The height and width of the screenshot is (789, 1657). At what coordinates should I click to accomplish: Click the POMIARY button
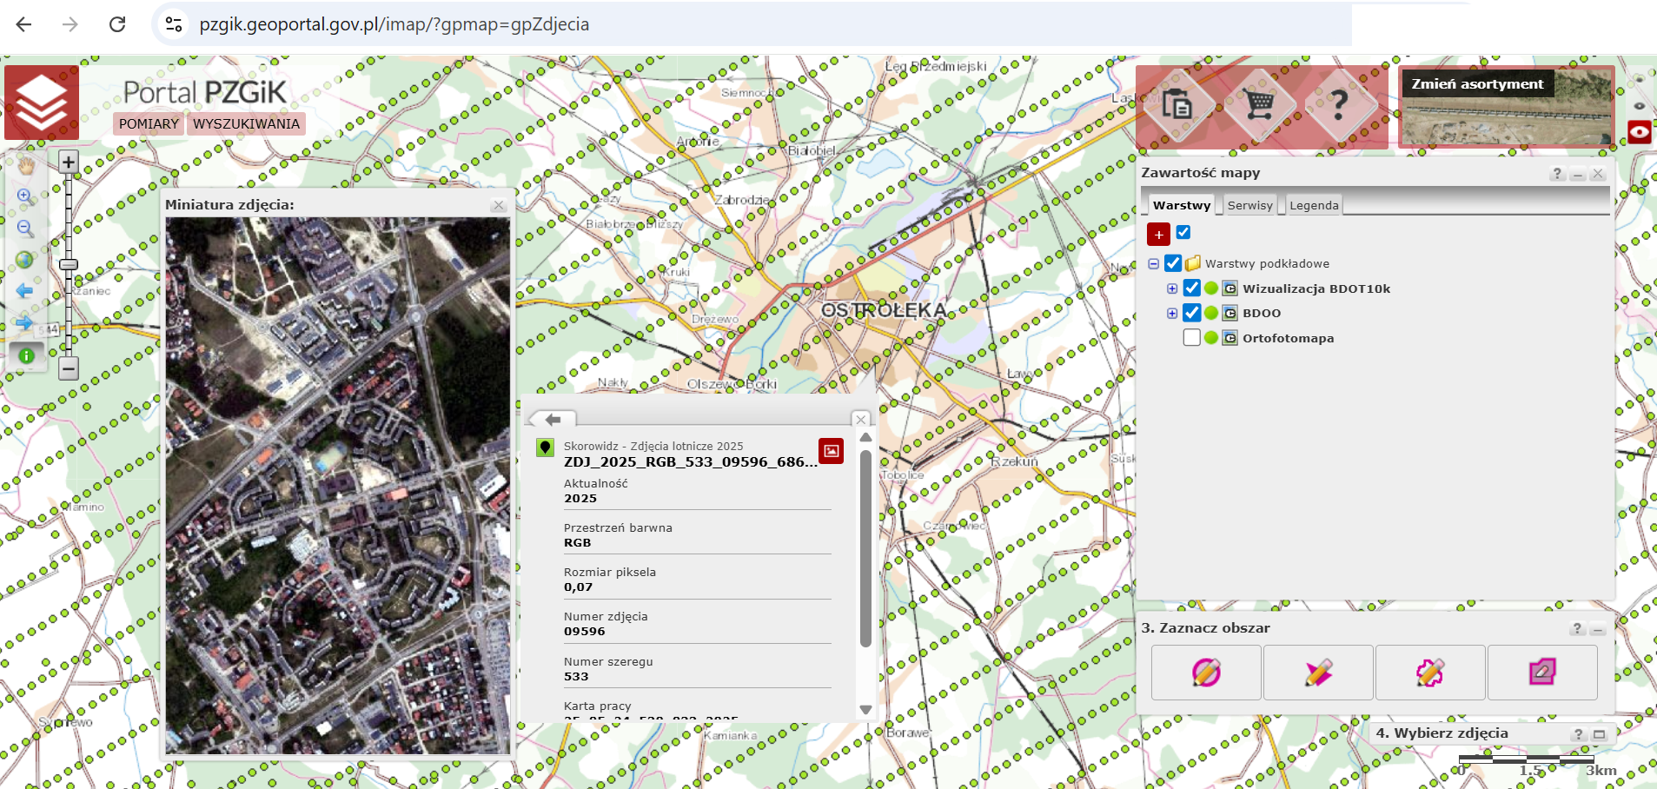point(149,123)
